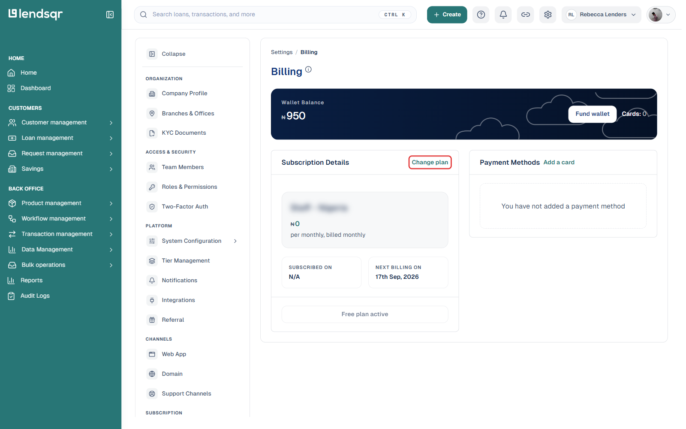Click the link icon in the top bar
Viewport: 686px width, 429px height.
(526, 15)
